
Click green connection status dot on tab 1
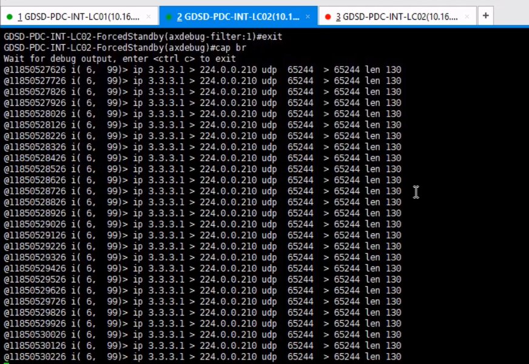pyautogui.click(x=10, y=17)
